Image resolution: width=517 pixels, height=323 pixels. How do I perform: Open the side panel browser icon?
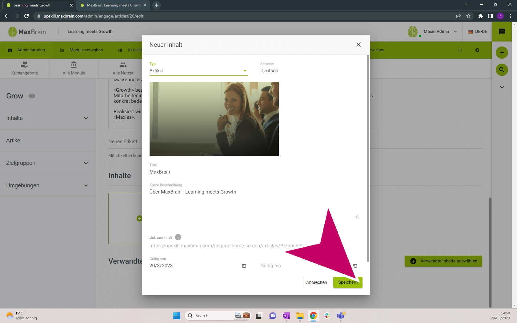click(491, 16)
